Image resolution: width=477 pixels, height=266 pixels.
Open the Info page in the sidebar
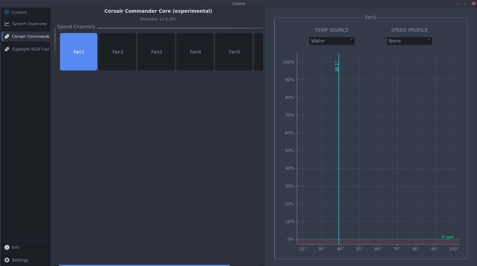(26, 247)
